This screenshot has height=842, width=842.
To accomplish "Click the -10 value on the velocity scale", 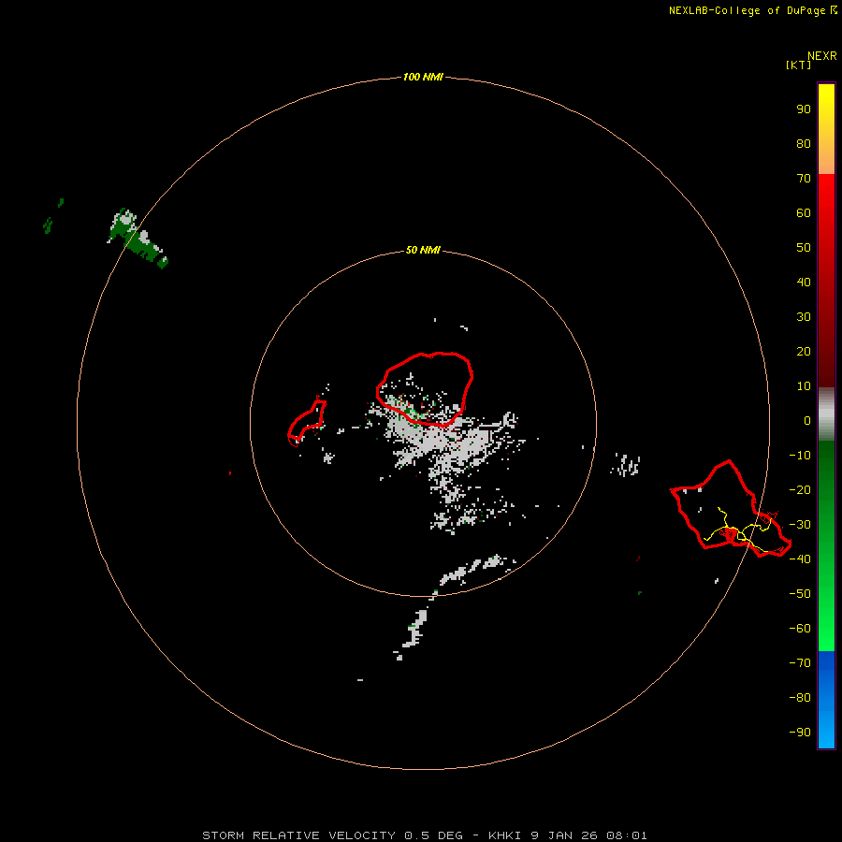I will pos(800,456).
